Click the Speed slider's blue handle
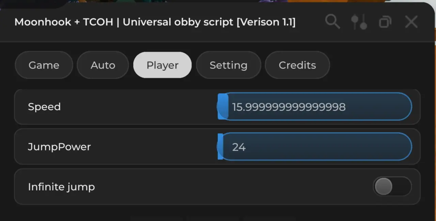 click(223, 106)
